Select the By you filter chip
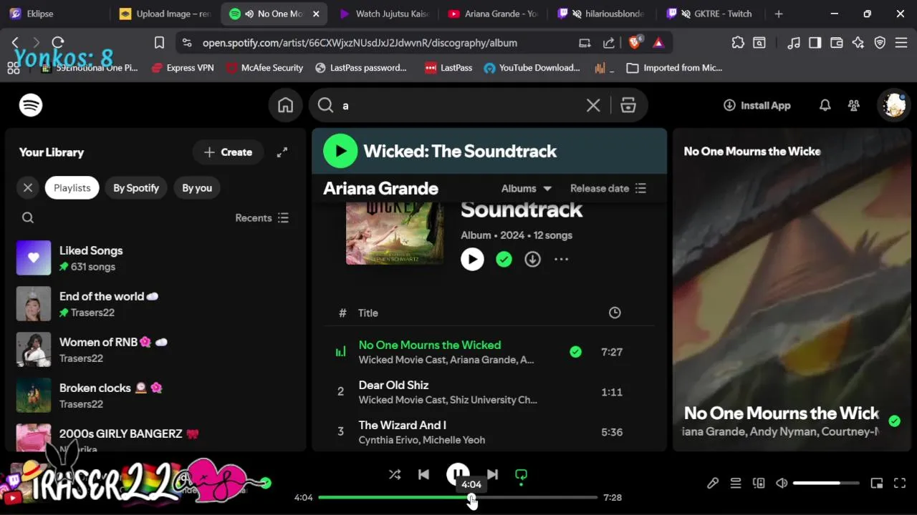 coord(197,187)
